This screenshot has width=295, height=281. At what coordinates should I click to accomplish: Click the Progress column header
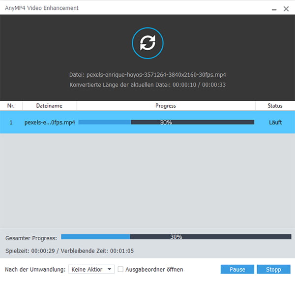tap(166, 106)
